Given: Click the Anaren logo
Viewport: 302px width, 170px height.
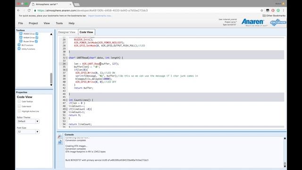Looking at the screenshot, I should coord(253,22).
